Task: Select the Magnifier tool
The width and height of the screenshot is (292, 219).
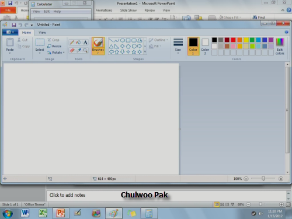Action: coord(85,50)
